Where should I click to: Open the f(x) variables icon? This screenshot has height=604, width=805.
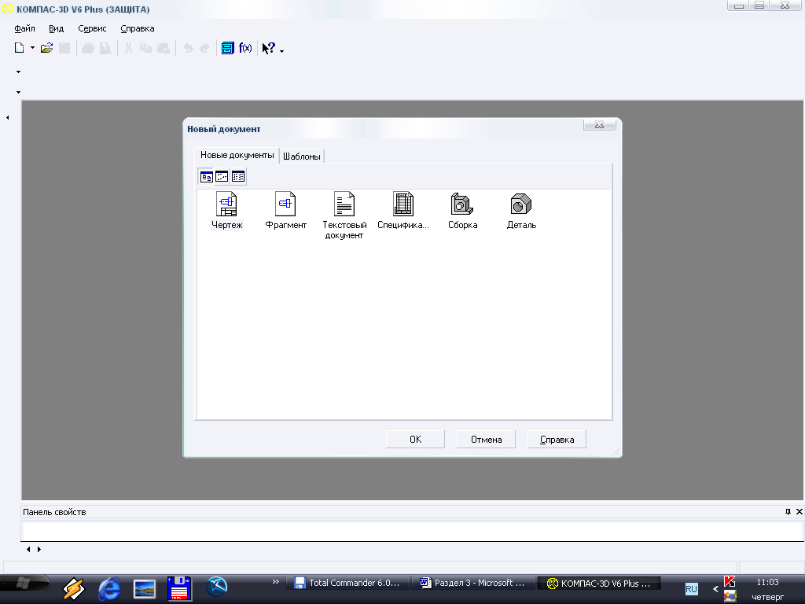click(x=245, y=48)
